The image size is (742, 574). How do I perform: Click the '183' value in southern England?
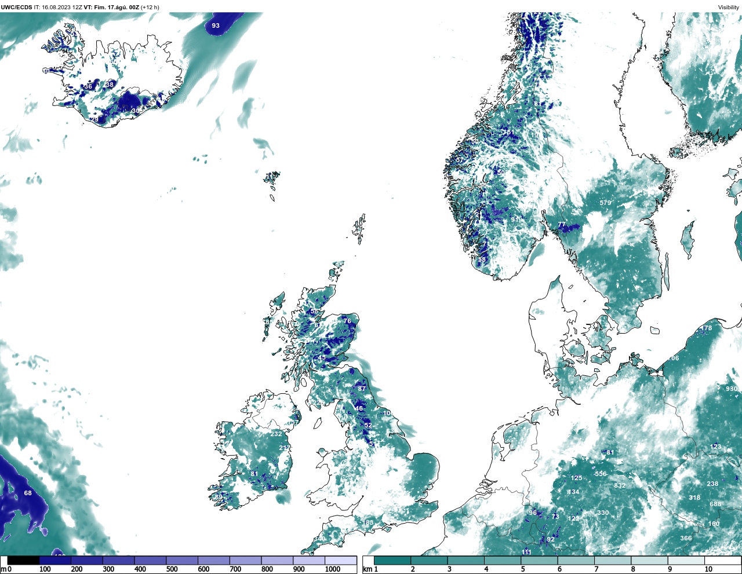pos(368,522)
